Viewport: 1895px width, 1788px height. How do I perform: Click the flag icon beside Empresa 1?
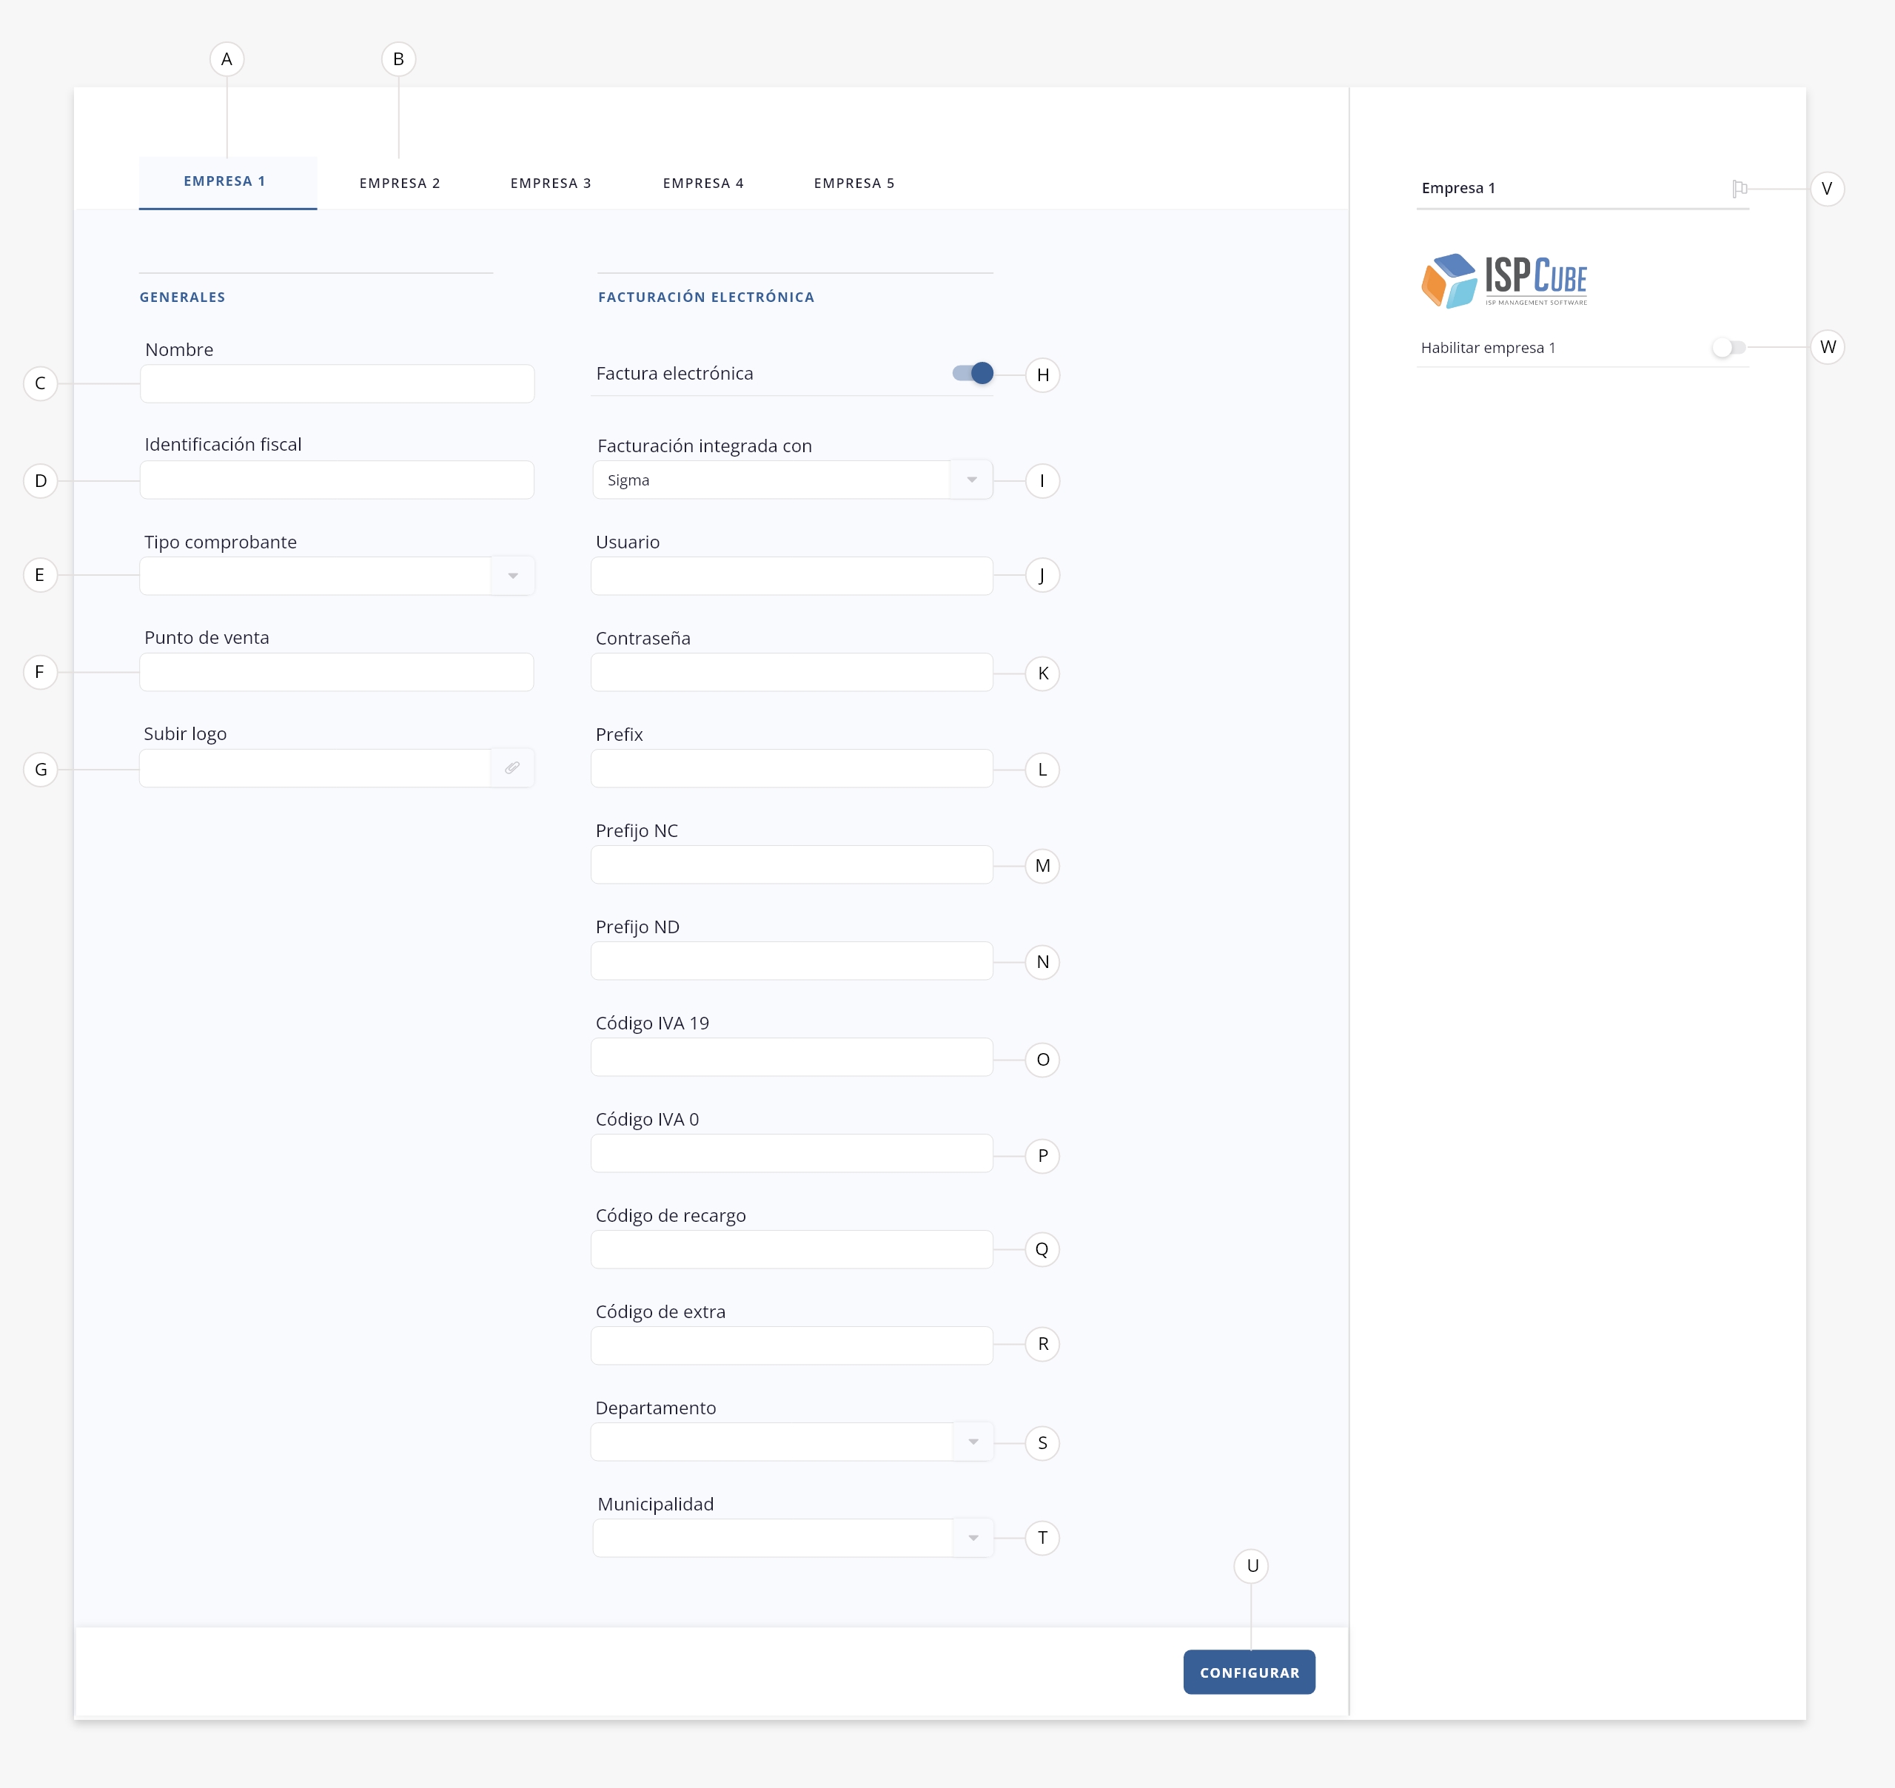click(1739, 188)
